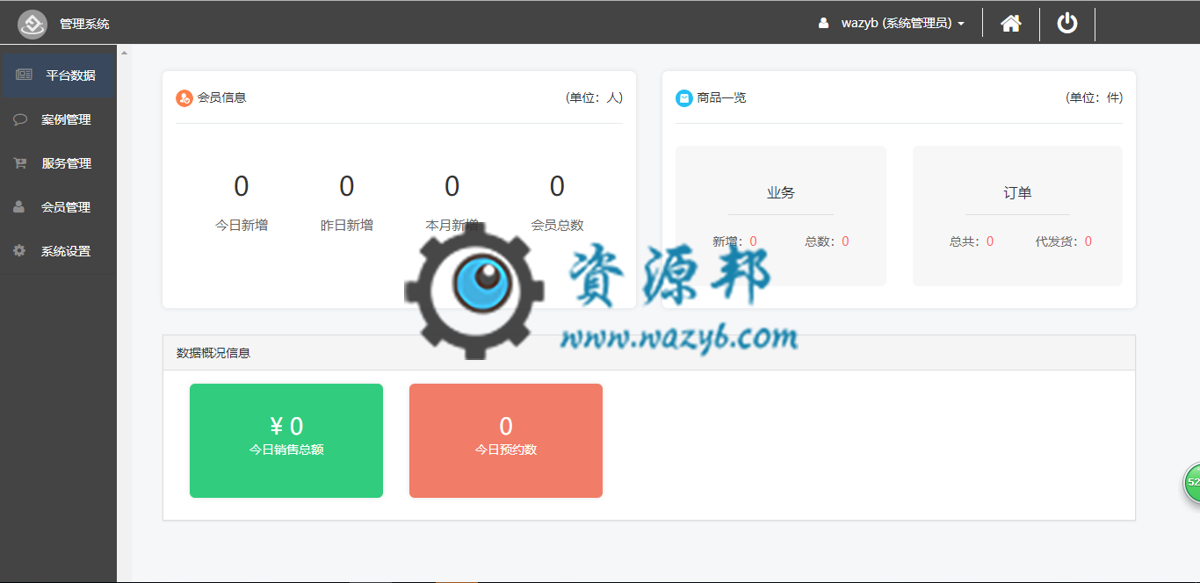Viewport: 1200px width, 583px height.
Task: Click the 商品一览 heading
Action: tap(721, 97)
